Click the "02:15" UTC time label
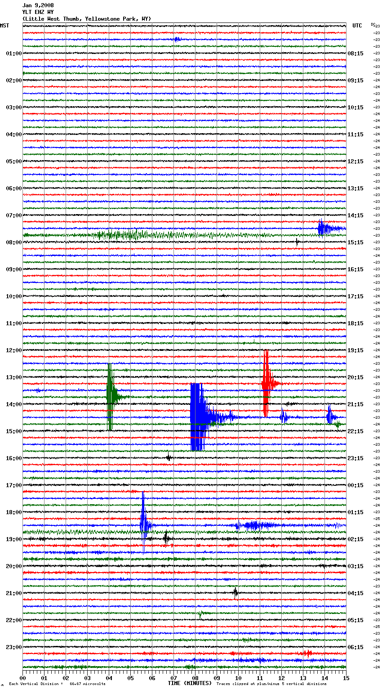 [x=355, y=539]
